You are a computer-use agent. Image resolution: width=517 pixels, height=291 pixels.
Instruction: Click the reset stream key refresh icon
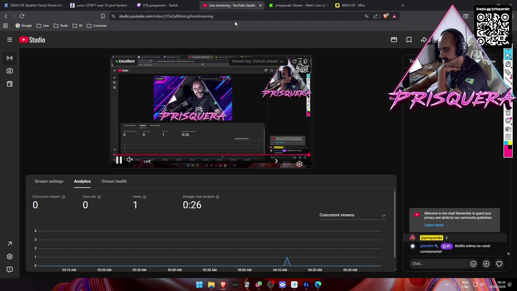pyautogui.click(x=294, y=61)
